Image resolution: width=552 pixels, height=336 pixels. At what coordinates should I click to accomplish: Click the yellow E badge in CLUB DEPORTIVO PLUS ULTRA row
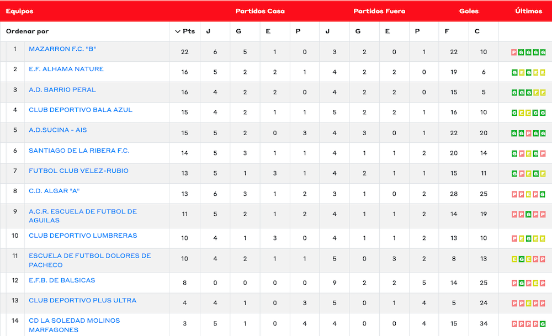click(528, 303)
